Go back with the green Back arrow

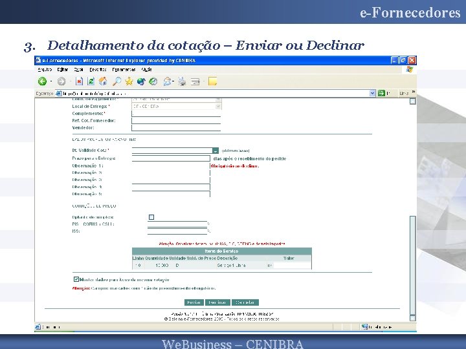point(43,81)
